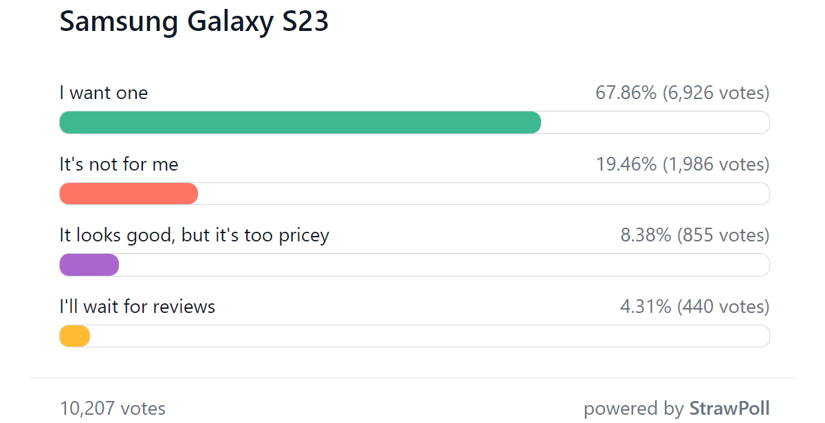
Task: Click the 19.46% (1,986 votes) result
Action: click(683, 165)
